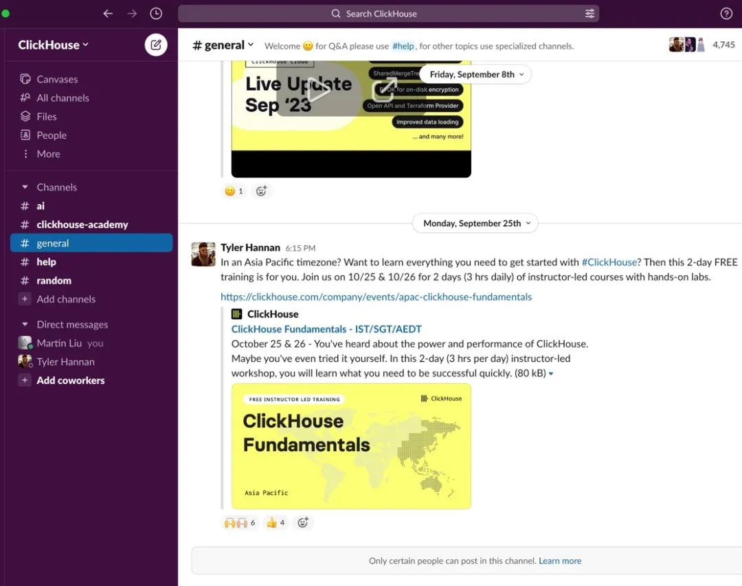
Task: Open search filter sliders icon
Action: (589, 14)
